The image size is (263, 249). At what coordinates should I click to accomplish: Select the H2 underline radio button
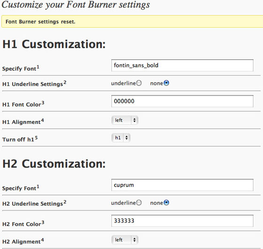pos(139,202)
